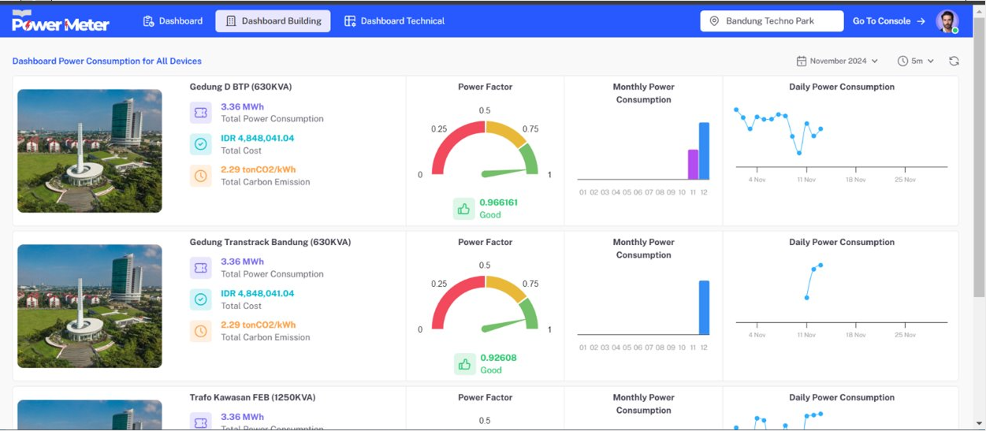
Task: Expand the 5m interval dropdown
Action: (x=916, y=61)
